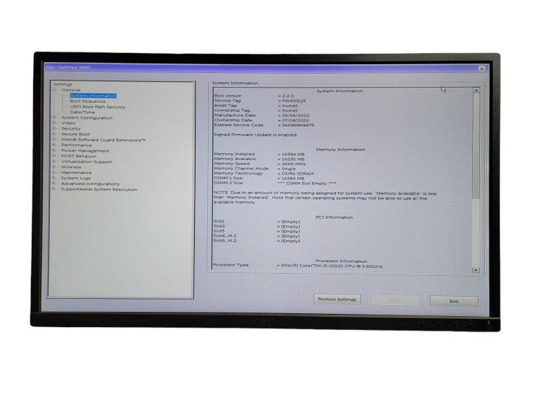Collapse the General tree node
The image size is (553, 414).
pos(55,90)
